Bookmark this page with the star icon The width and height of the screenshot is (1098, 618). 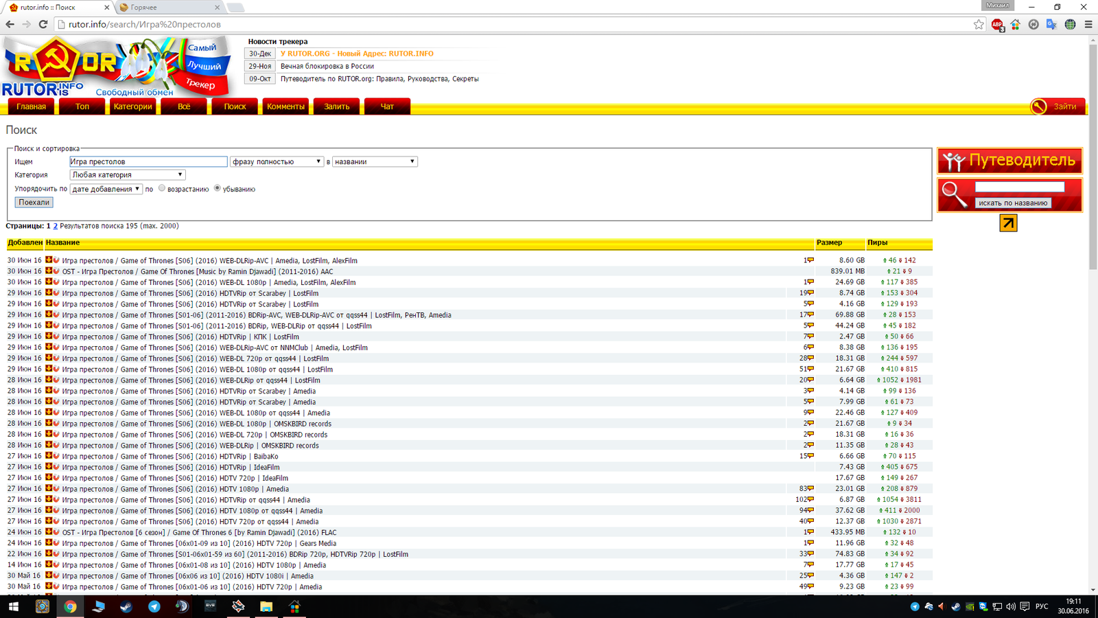(979, 24)
